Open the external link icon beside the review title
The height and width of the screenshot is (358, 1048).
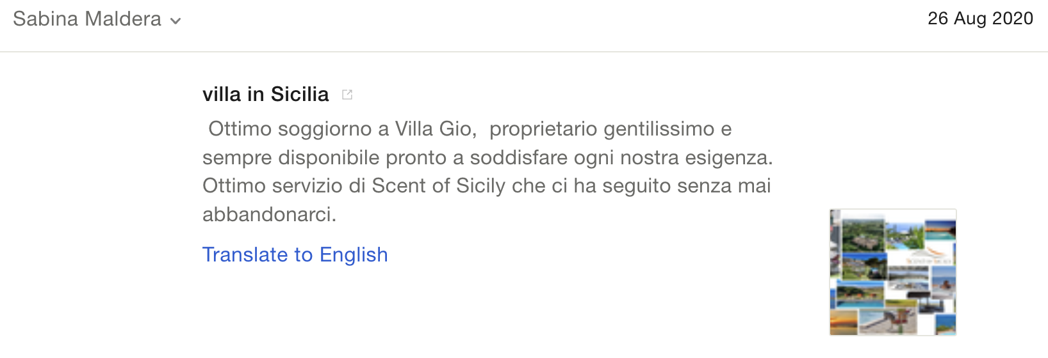click(x=347, y=95)
